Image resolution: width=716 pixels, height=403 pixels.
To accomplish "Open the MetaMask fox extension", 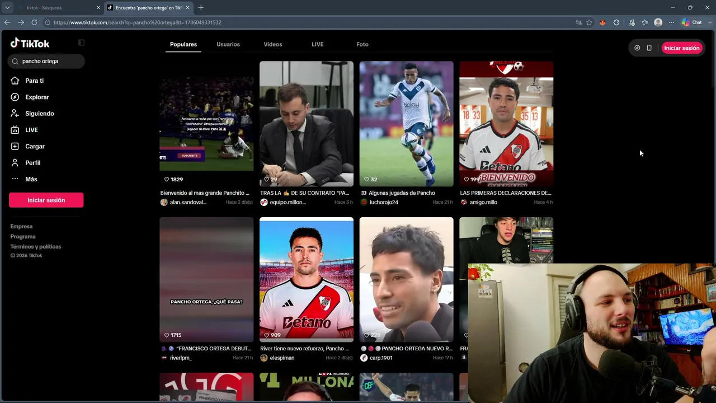I will 602,22.
